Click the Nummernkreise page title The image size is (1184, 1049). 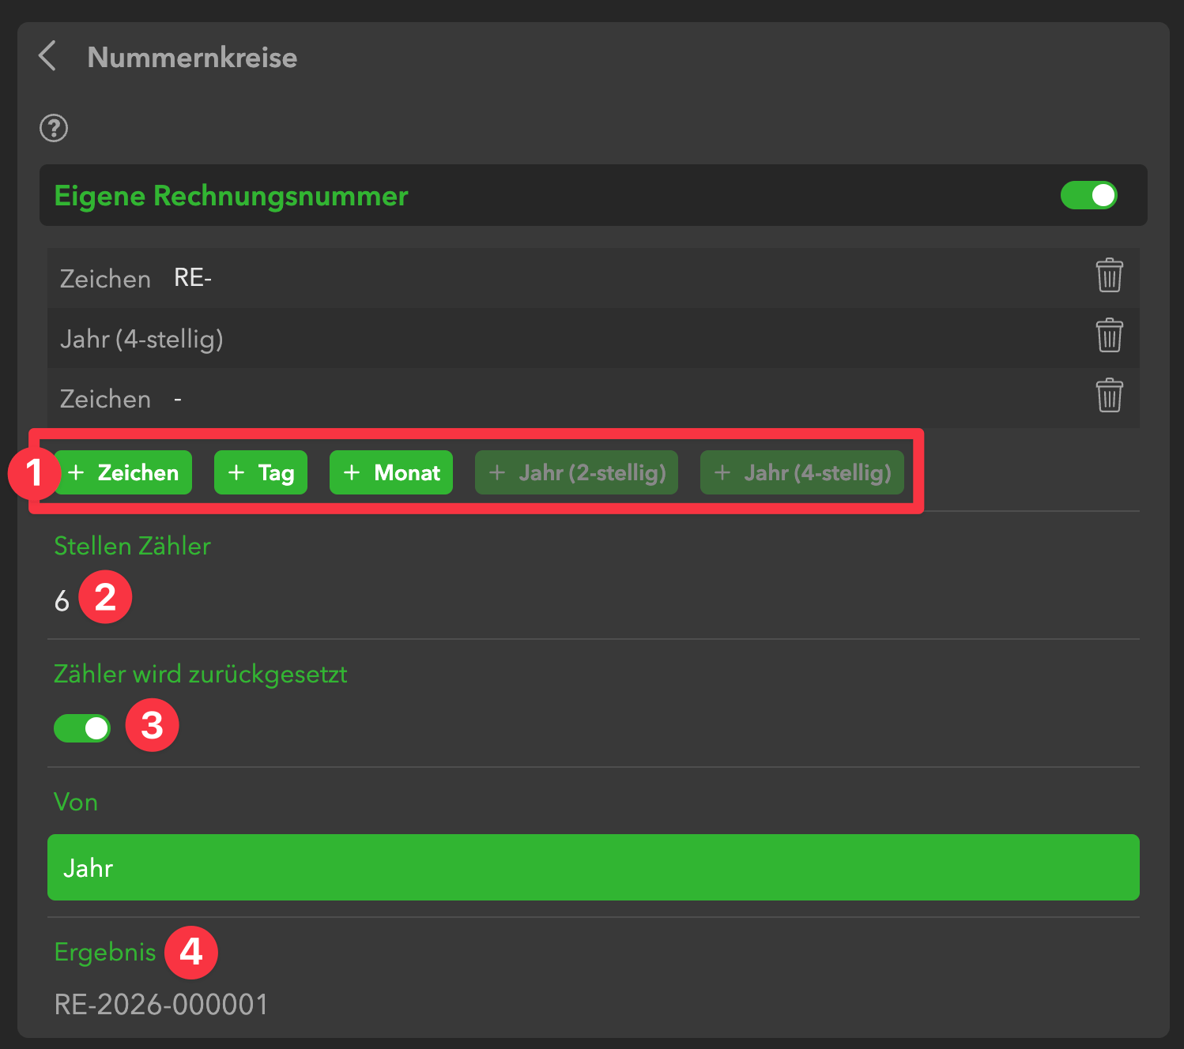pyautogui.click(x=192, y=58)
